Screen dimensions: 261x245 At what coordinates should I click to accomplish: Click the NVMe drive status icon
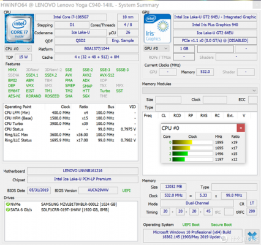pos(8,204)
